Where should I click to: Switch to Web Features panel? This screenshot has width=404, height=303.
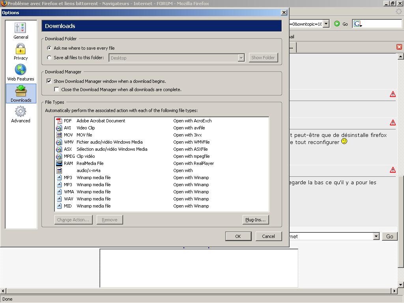coord(21,73)
